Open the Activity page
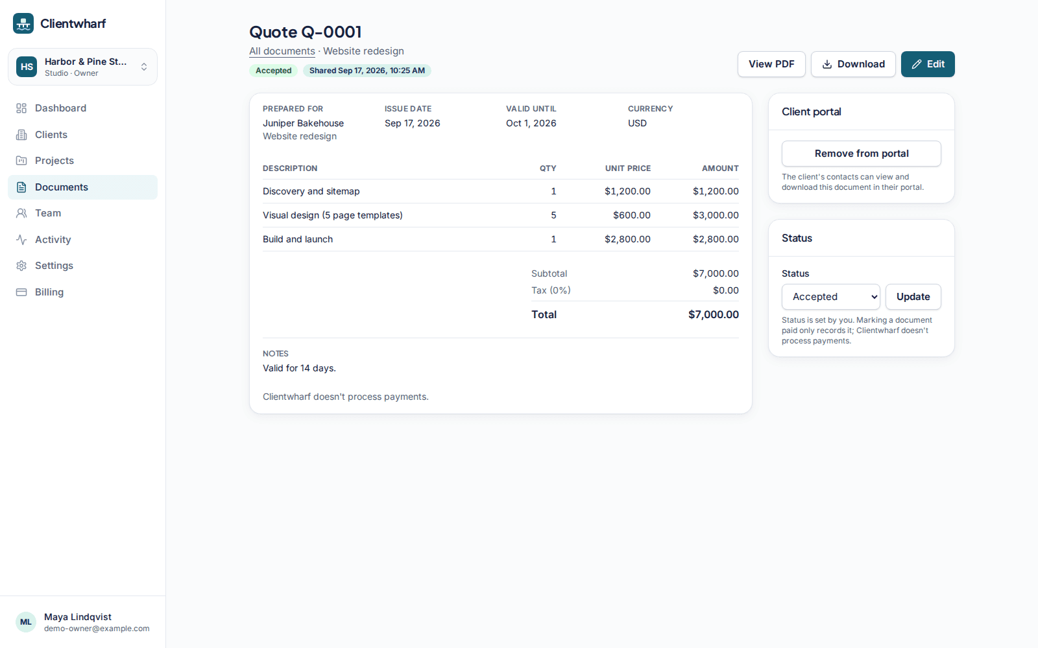Viewport: 1038px width, 648px height. tap(82, 240)
